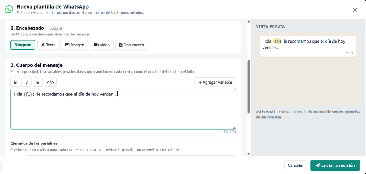Click Ejemplos de las variables heading

pyautogui.click(x=34, y=143)
